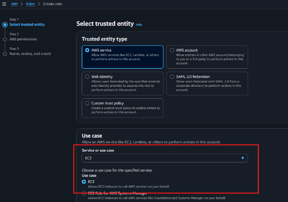Click Create role breadcrumb text
The width and height of the screenshot is (288, 202).
[53, 4]
